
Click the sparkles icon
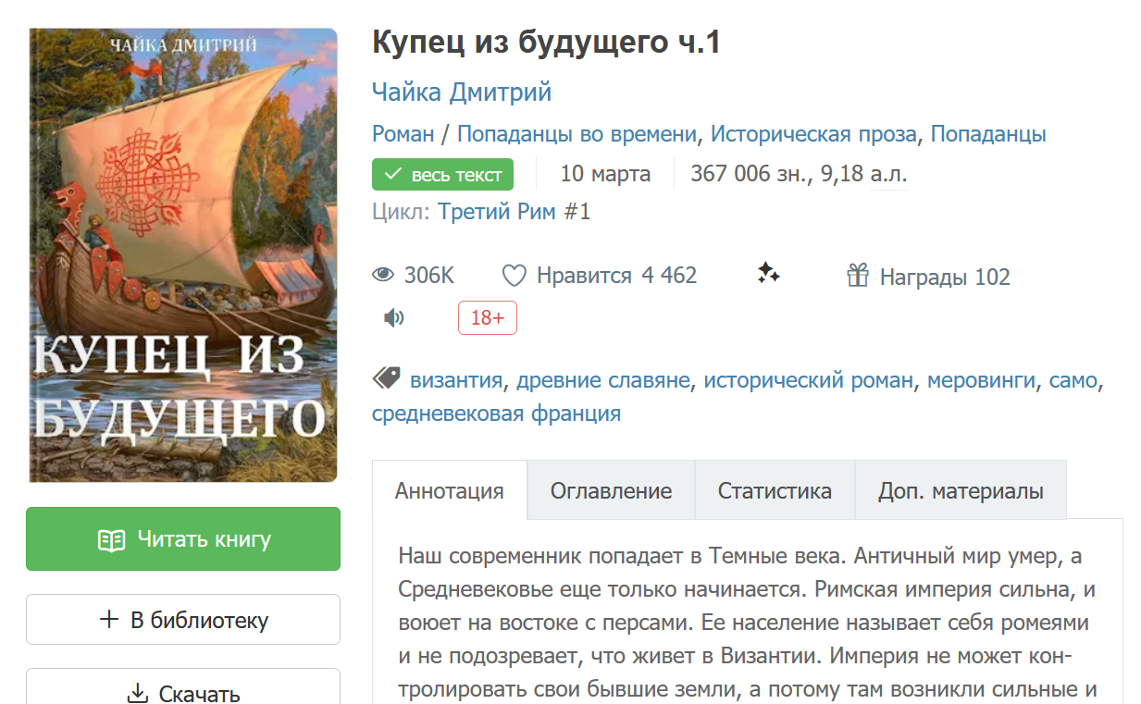coord(768,273)
